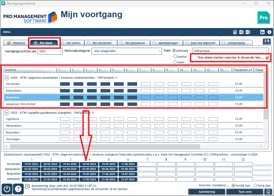Select the Vorig jaar radio option
This screenshot has width=274, height=196.
(255, 185)
